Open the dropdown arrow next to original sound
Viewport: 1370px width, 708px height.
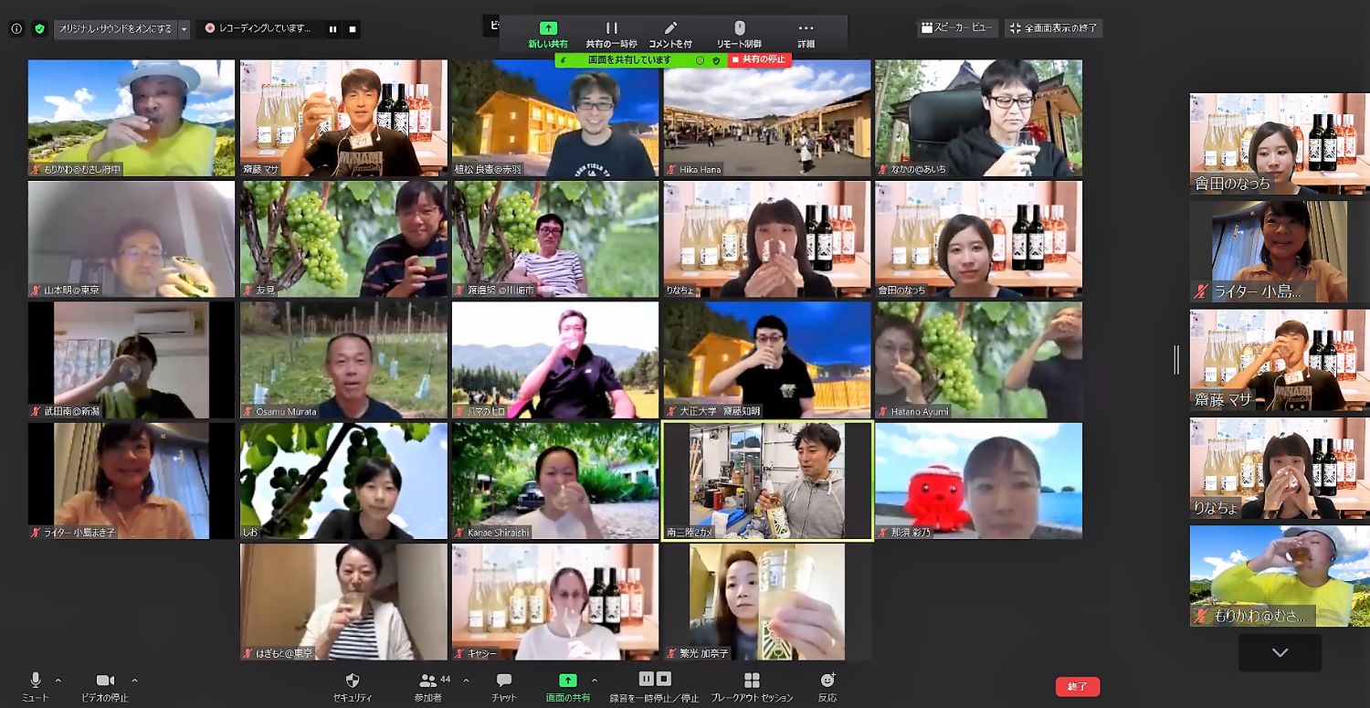184,29
